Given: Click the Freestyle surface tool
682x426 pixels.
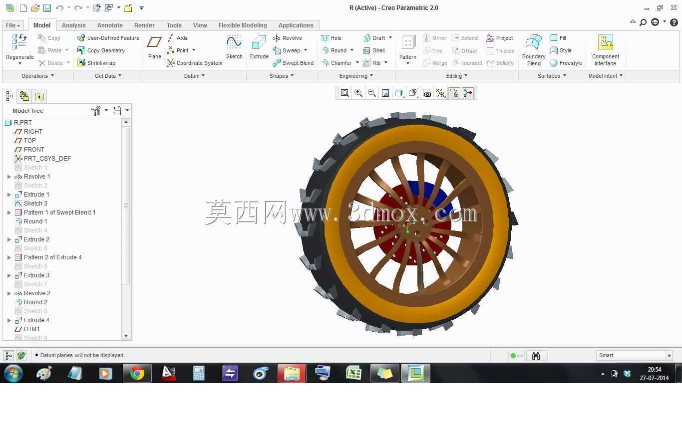Looking at the screenshot, I should 566,63.
